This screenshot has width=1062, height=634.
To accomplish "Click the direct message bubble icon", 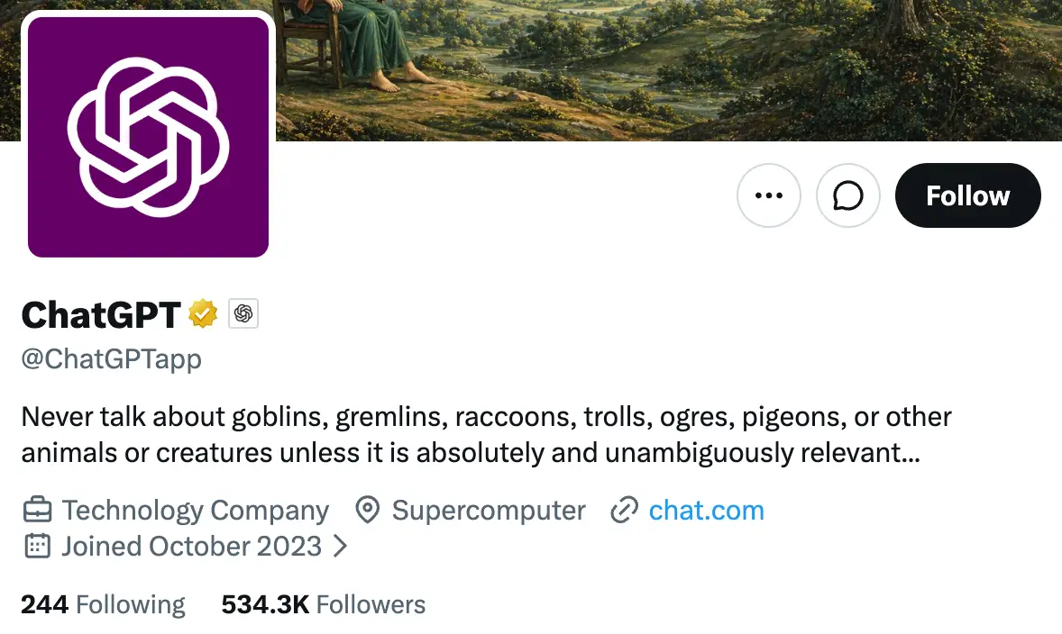I will [847, 195].
